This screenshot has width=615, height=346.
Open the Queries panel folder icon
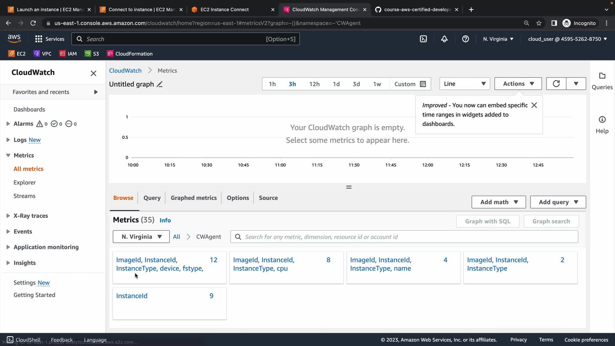602,76
